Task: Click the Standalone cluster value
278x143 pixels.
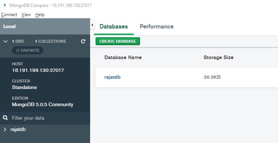Action: (x=24, y=87)
